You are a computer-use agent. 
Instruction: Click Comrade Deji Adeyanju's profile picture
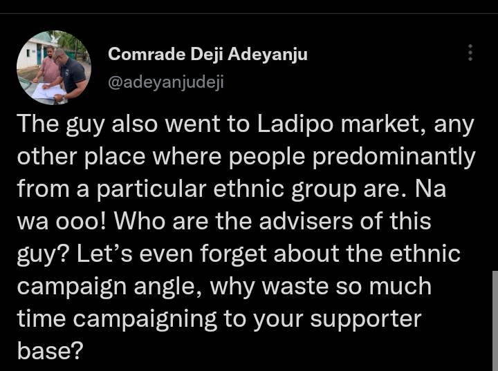54,68
